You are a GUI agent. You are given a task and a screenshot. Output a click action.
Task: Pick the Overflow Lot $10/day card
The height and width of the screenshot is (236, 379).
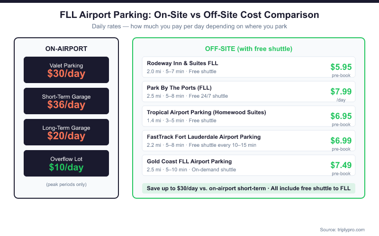pos(66,163)
